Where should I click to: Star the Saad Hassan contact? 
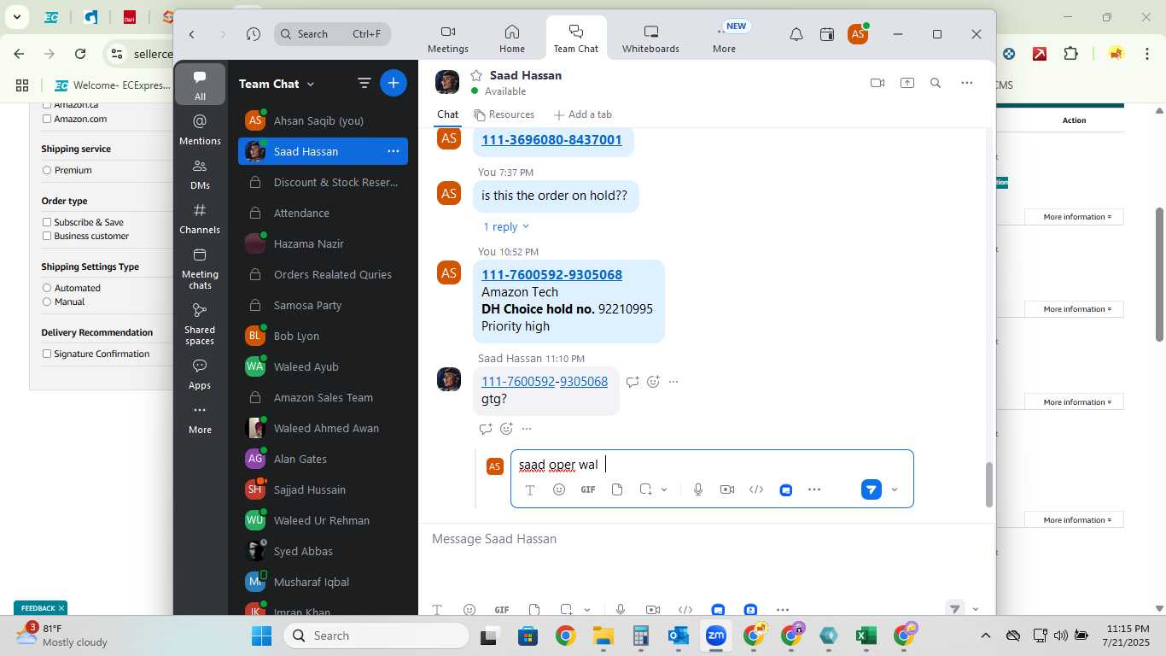(476, 75)
